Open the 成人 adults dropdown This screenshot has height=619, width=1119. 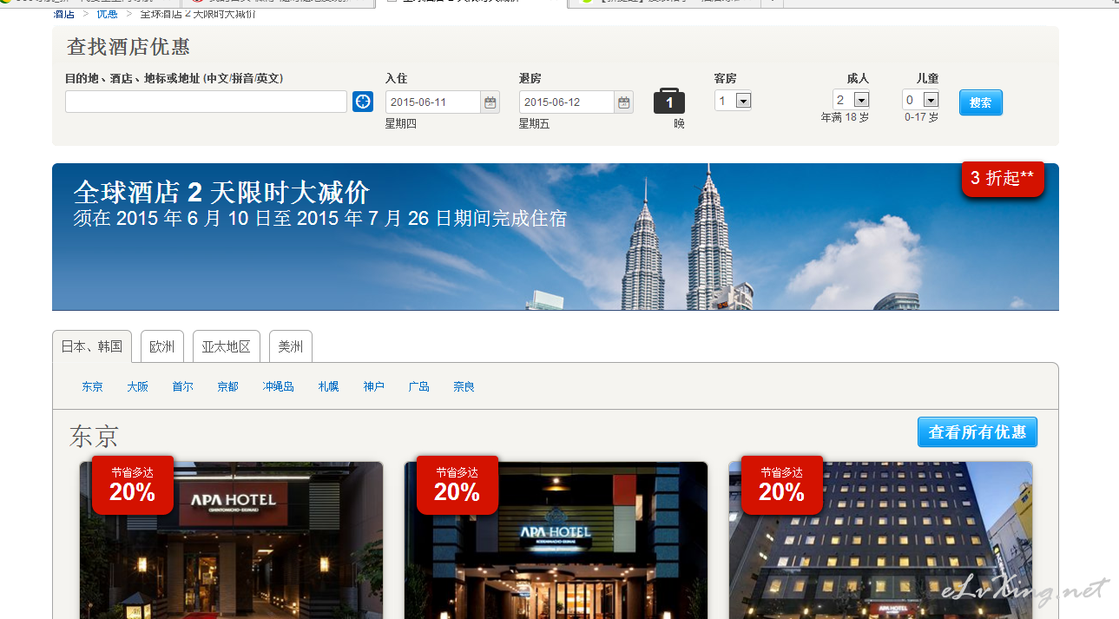(x=852, y=100)
